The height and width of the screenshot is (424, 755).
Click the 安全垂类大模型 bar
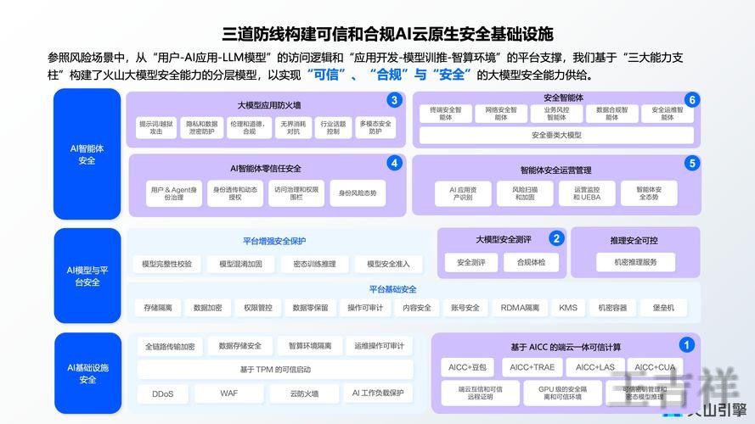(556, 135)
